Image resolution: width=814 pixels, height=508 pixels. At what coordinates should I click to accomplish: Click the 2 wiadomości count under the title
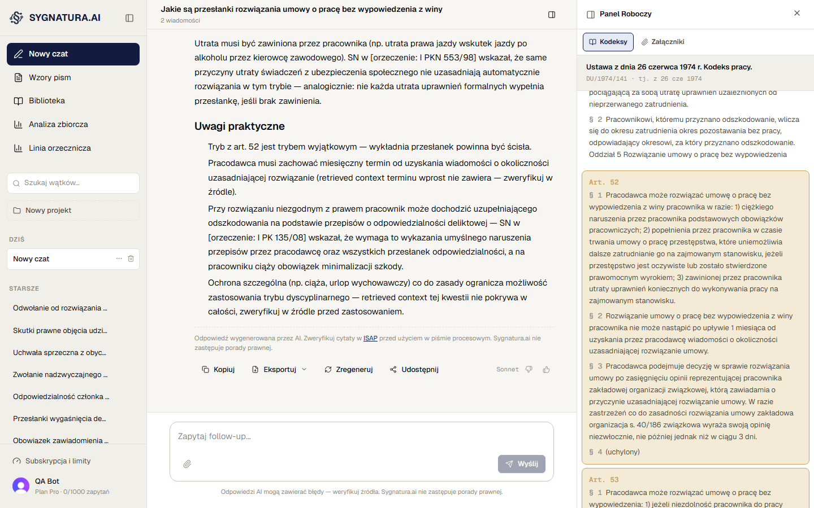click(x=180, y=21)
